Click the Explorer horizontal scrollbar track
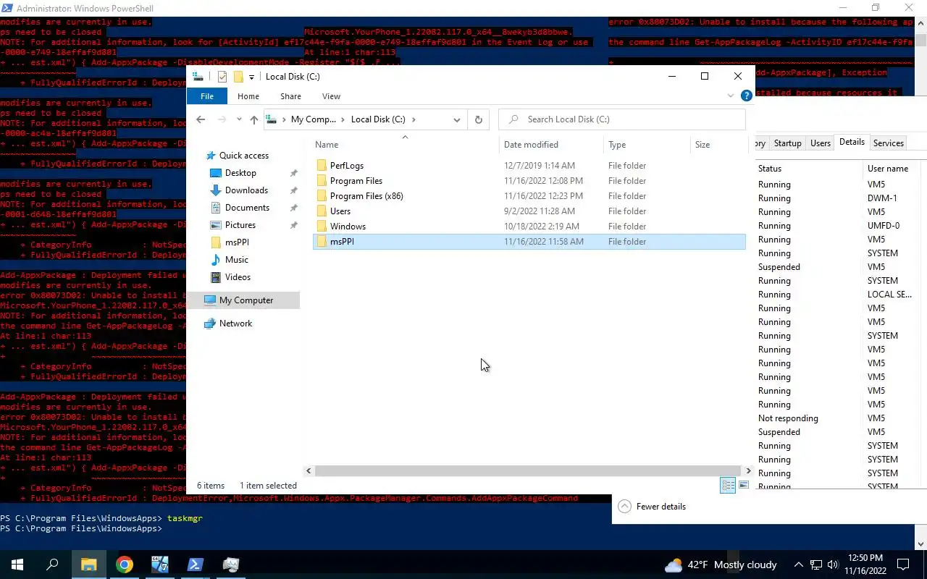 tap(528, 470)
